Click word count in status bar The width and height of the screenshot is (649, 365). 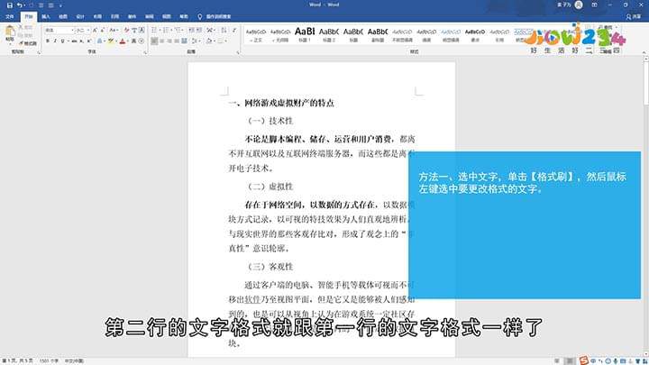click(x=49, y=360)
